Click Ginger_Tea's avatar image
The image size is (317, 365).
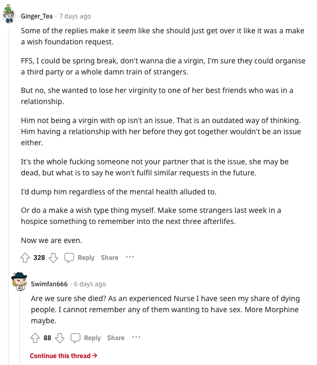pos(9,14)
